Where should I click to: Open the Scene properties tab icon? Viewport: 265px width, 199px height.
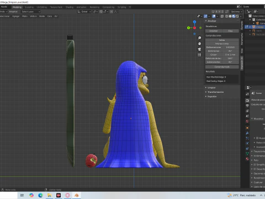click(x=247, y=116)
